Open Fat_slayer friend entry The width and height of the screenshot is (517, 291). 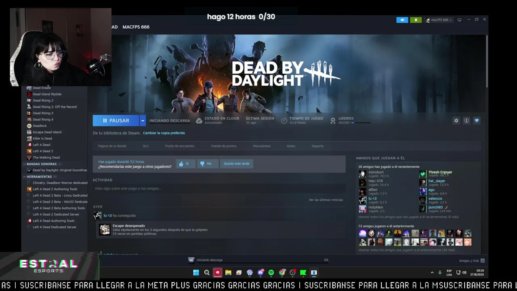[x=437, y=183]
